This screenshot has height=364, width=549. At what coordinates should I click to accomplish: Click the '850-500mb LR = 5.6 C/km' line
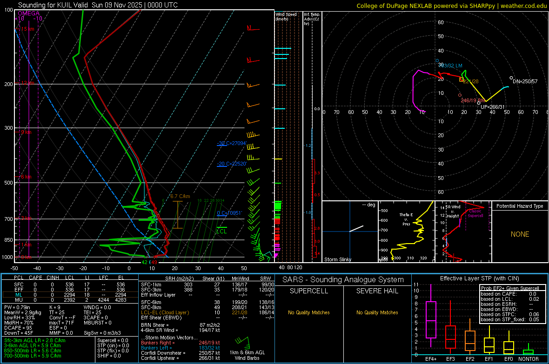33,351
